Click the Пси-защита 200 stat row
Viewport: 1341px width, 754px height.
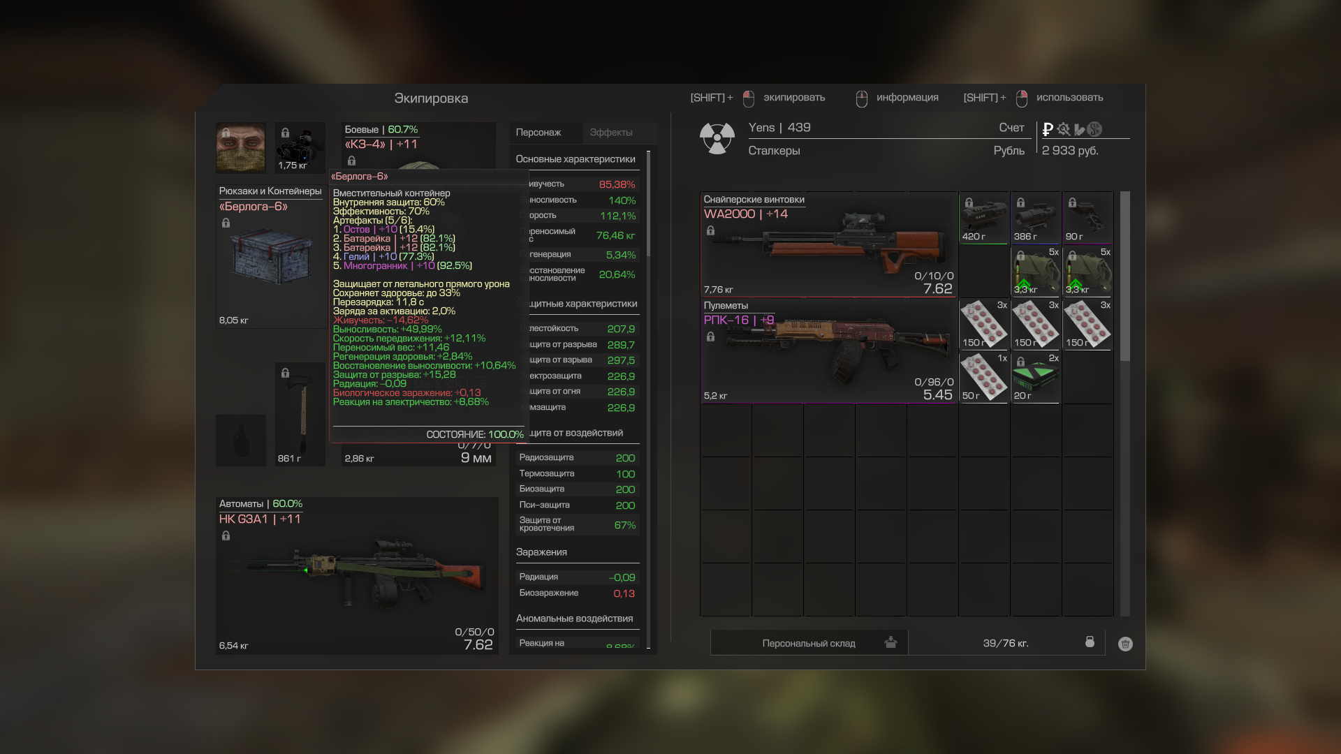[x=577, y=505]
